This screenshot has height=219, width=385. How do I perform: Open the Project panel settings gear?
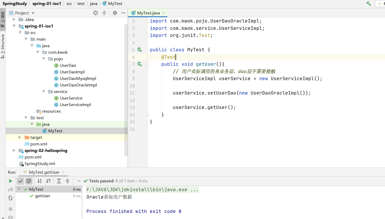115,13
